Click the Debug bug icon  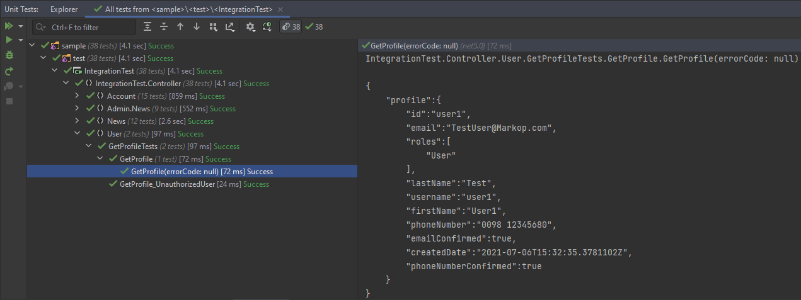pyautogui.click(x=9, y=55)
